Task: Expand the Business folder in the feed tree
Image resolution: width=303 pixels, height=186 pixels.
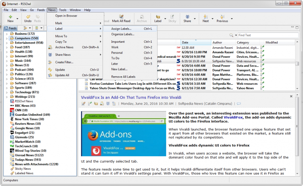Action: [7, 34]
